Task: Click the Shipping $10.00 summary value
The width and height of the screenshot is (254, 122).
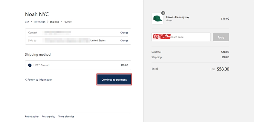Action: pyautogui.click(x=225, y=57)
